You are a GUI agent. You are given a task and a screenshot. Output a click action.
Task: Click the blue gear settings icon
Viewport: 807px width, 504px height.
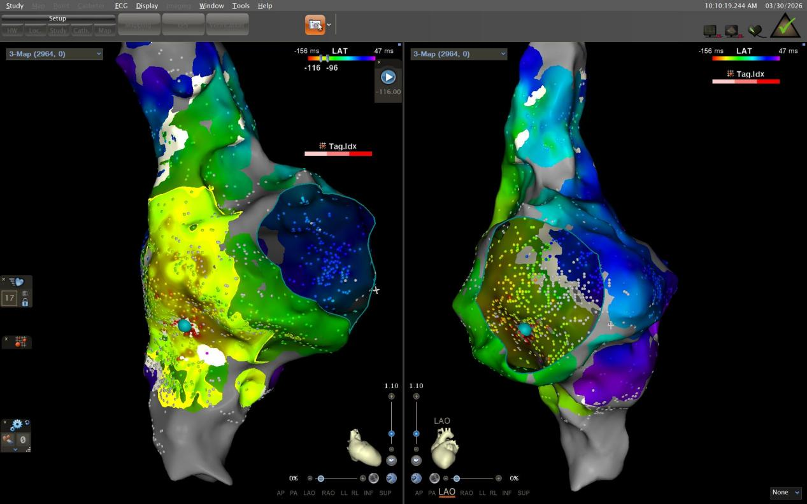[x=17, y=424]
